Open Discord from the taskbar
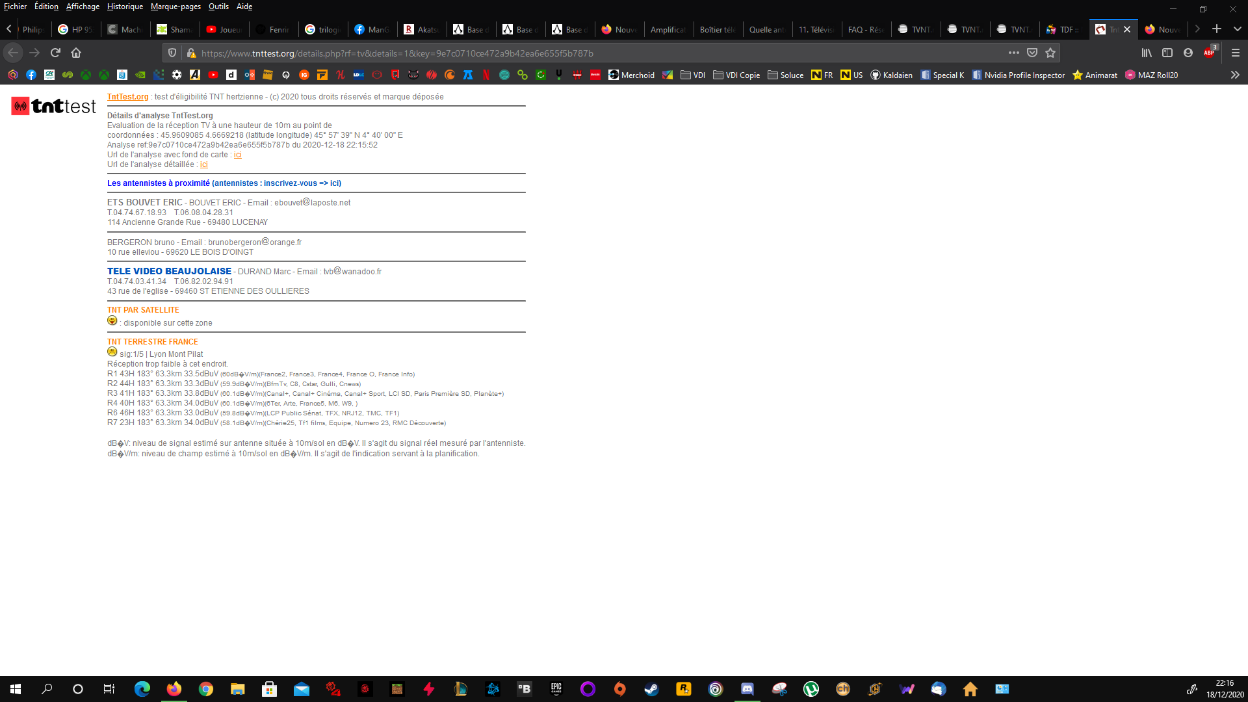Viewport: 1248px width, 702px height. [x=747, y=689]
